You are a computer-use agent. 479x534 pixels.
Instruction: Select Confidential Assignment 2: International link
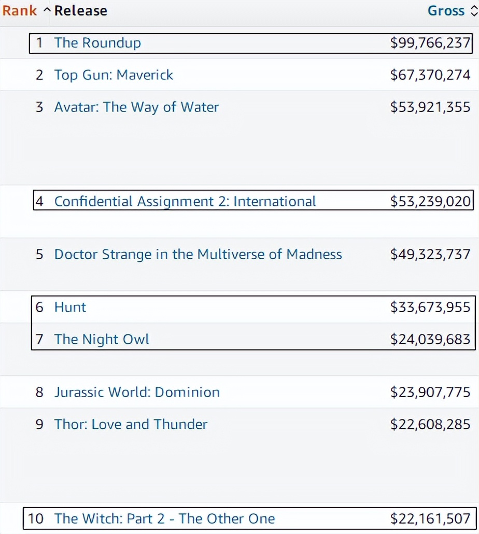coord(185,201)
